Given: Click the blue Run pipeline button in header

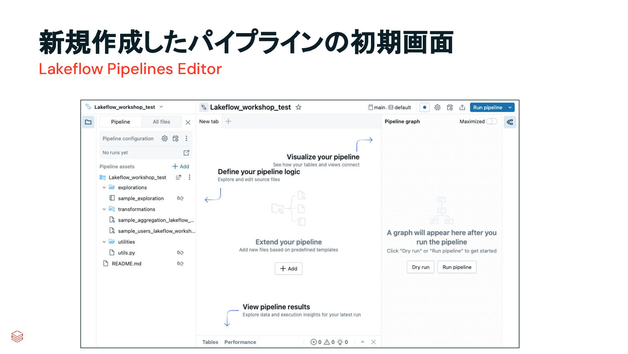Looking at the screenshot, I should click(488, 108).
